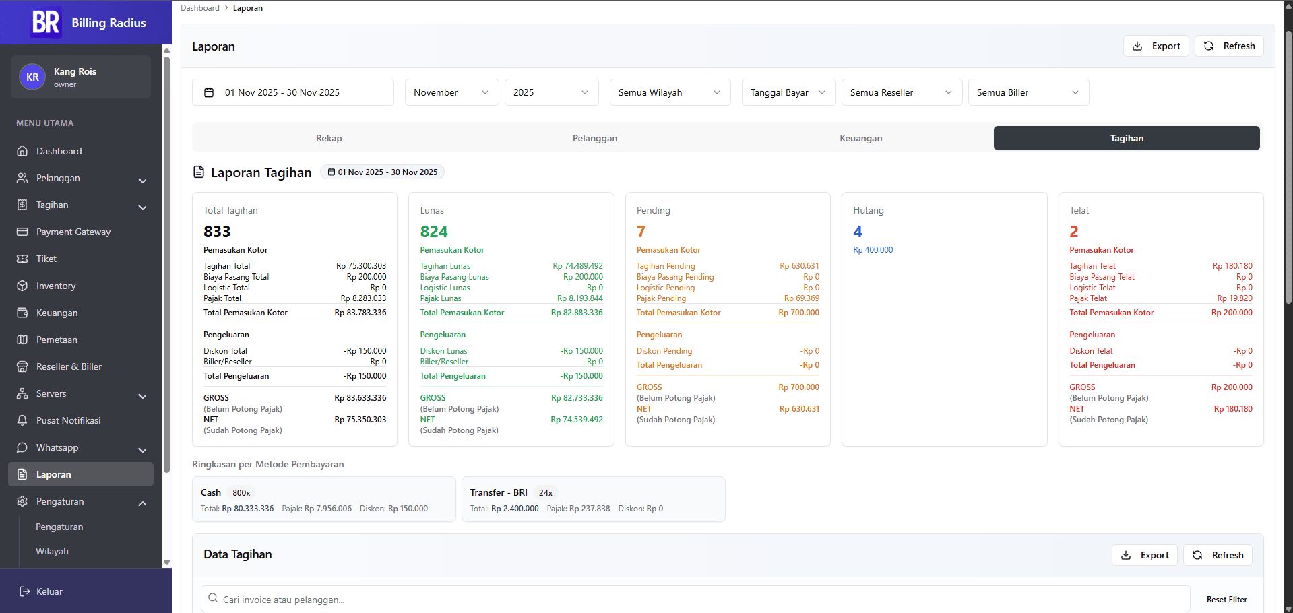
Task: Open the Semua Wilayah dropdown
Action: tap(669, 92)
